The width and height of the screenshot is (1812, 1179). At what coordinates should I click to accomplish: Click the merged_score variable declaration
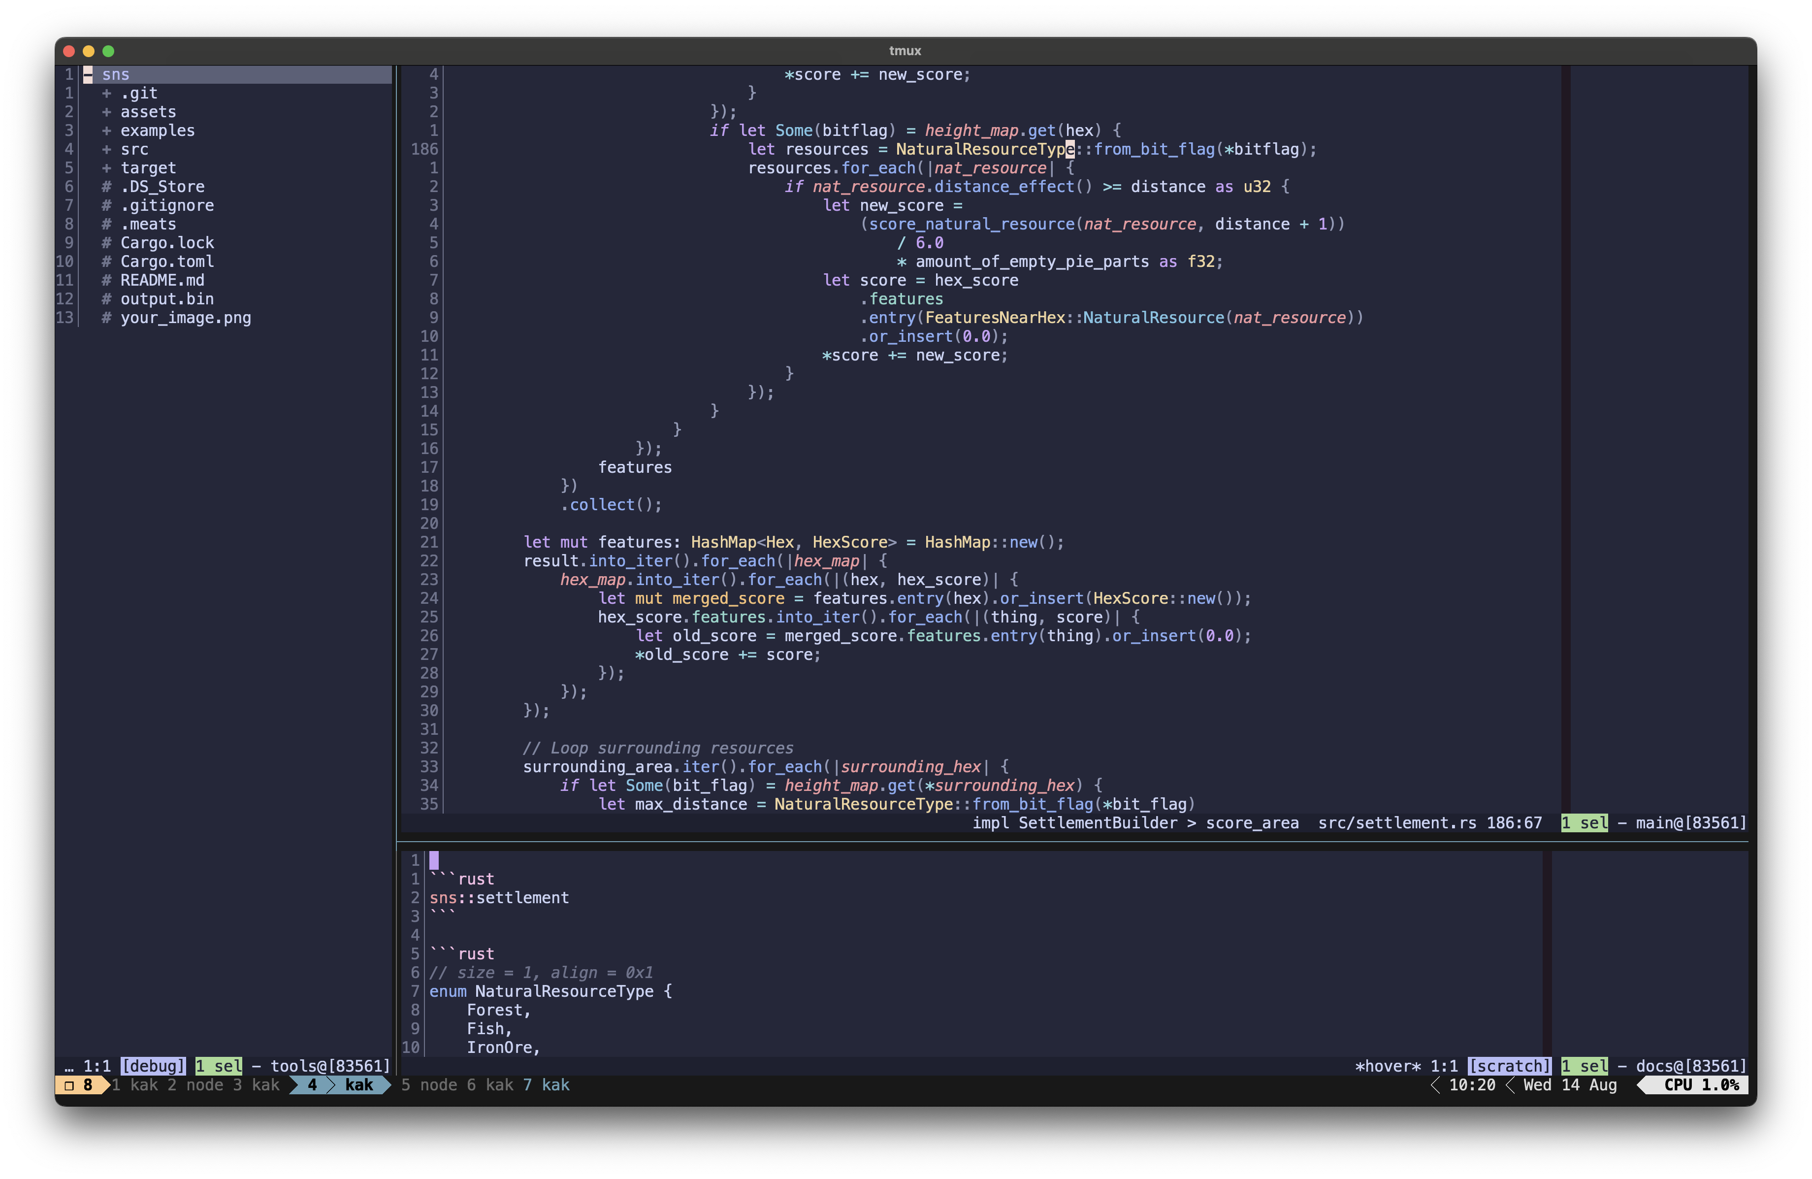[728, 599]
